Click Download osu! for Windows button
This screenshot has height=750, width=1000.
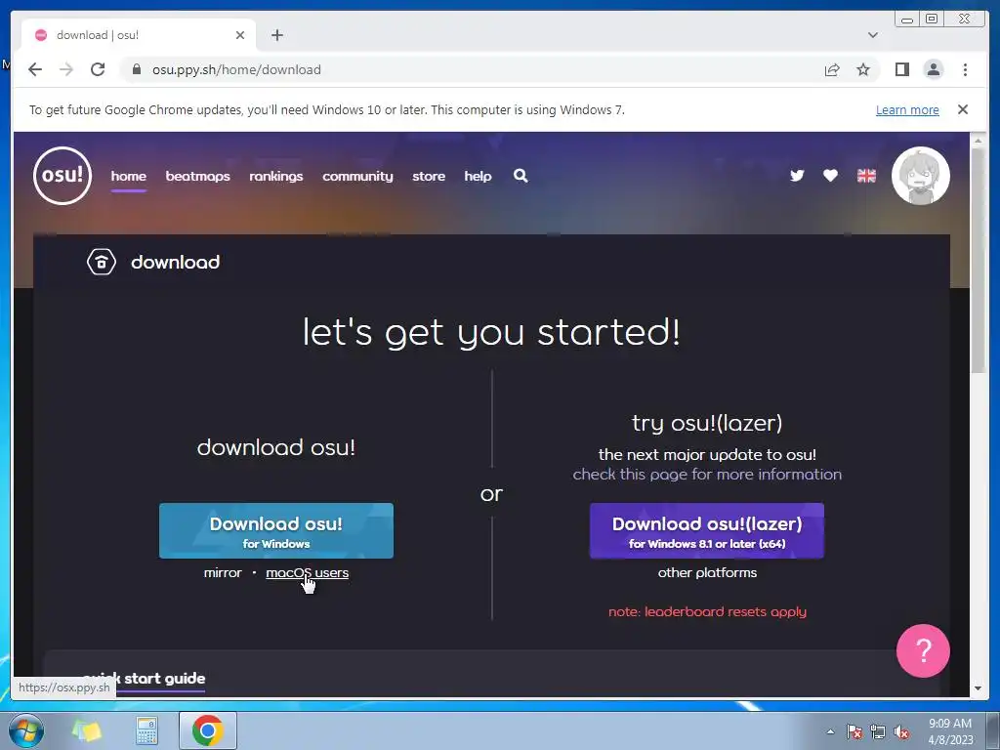[276, 530]
